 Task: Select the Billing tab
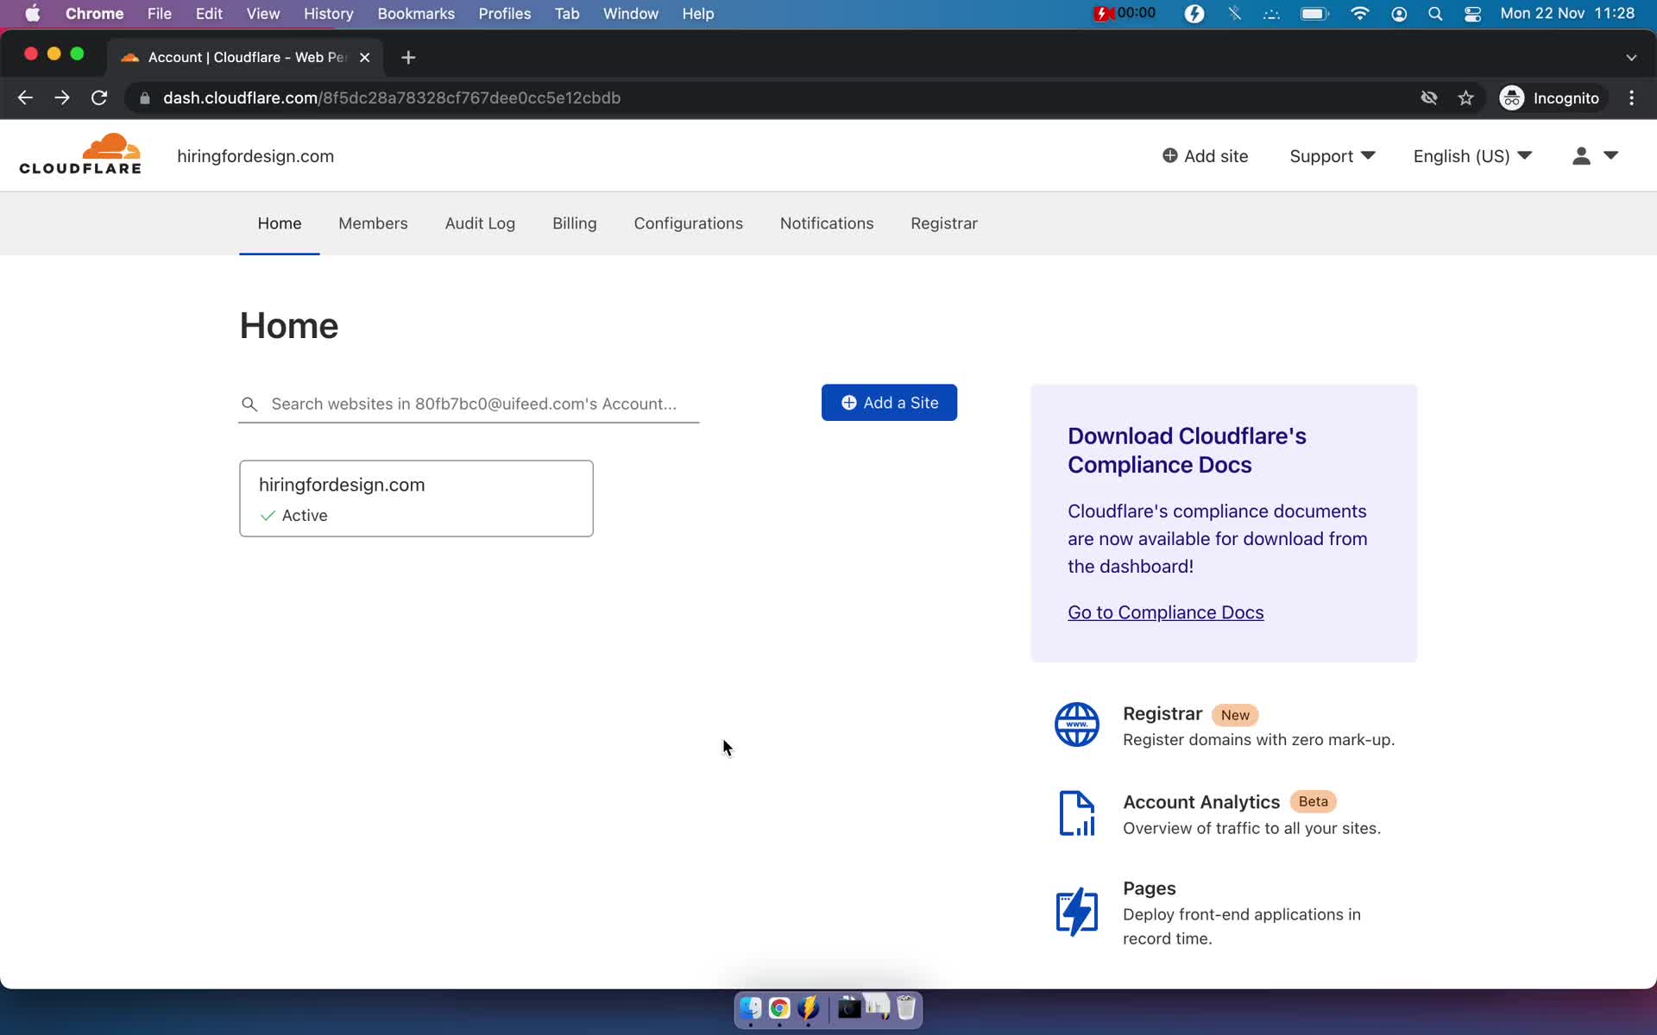coord(574,223)
